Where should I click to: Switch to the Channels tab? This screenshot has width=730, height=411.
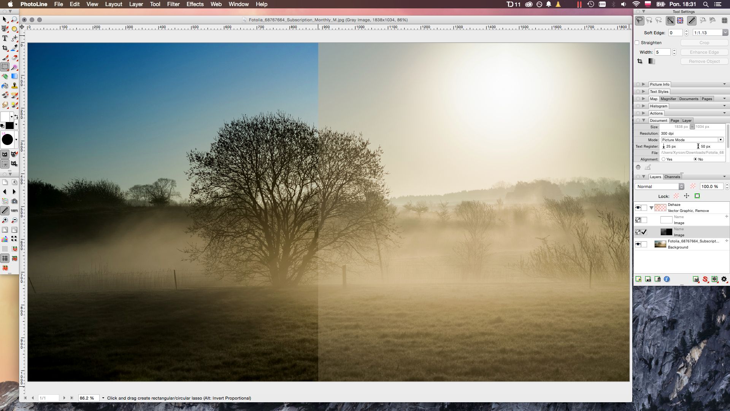(x=672, y=177)
